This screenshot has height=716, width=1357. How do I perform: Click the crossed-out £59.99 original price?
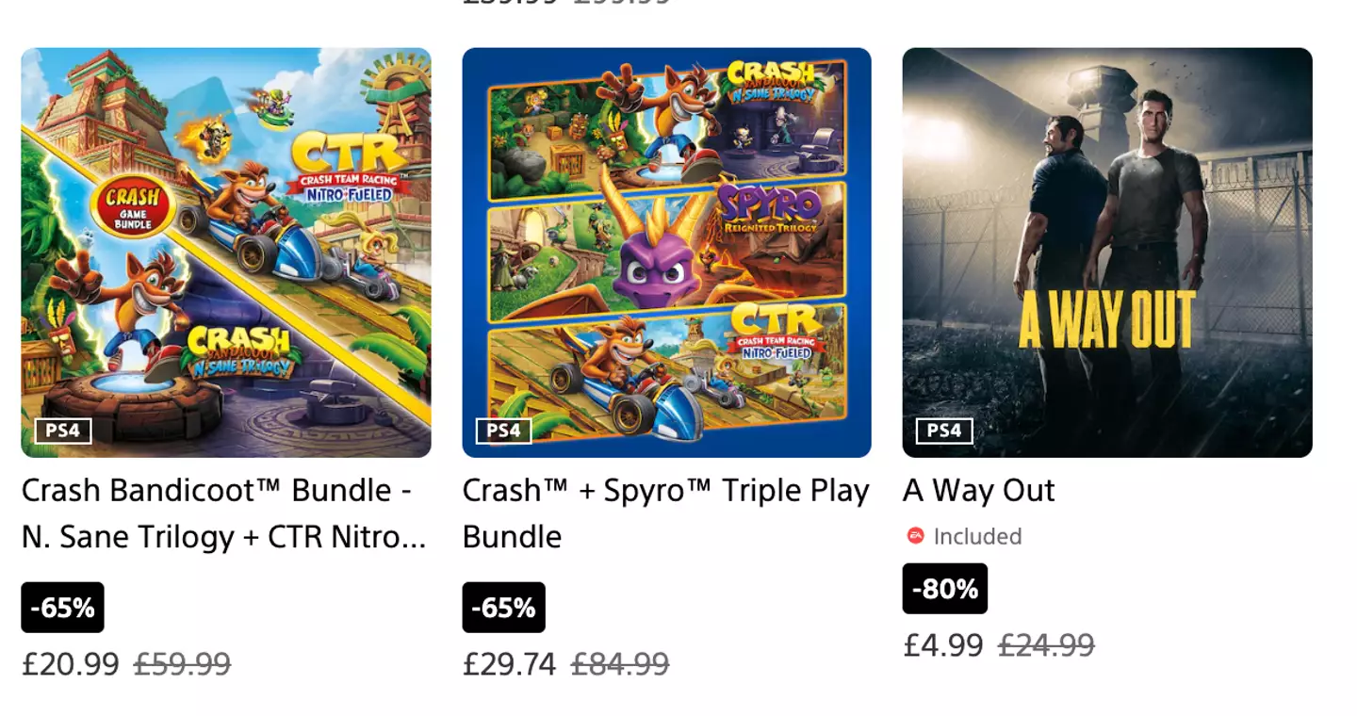click(182, 664)
